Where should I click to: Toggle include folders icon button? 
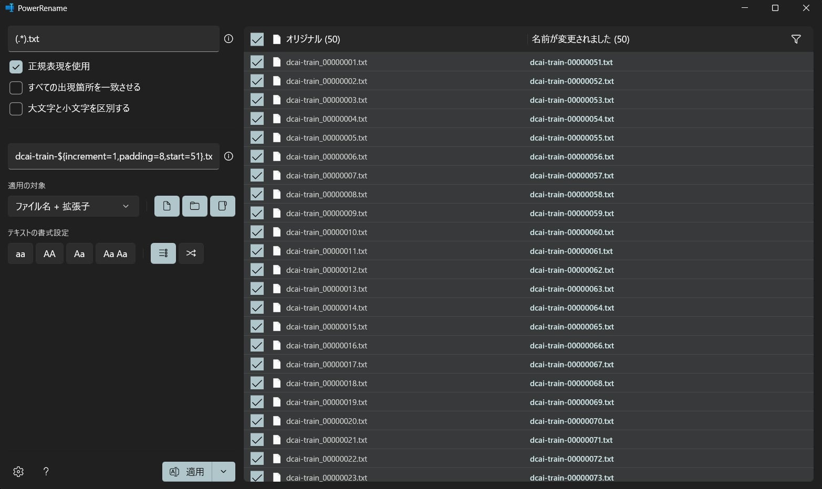pyautogui.click(x=195, y=206)
